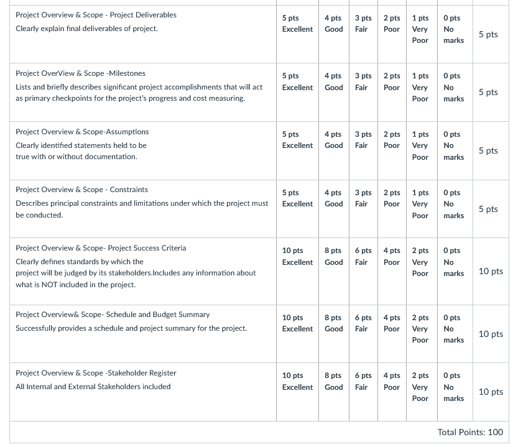Choose 8 pts Good for Schedule and Budget Summary
Screen dimensions: 531x447
click(x=333, y=334)
